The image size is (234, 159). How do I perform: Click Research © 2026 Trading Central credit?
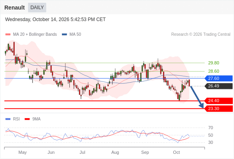[201, 35]
